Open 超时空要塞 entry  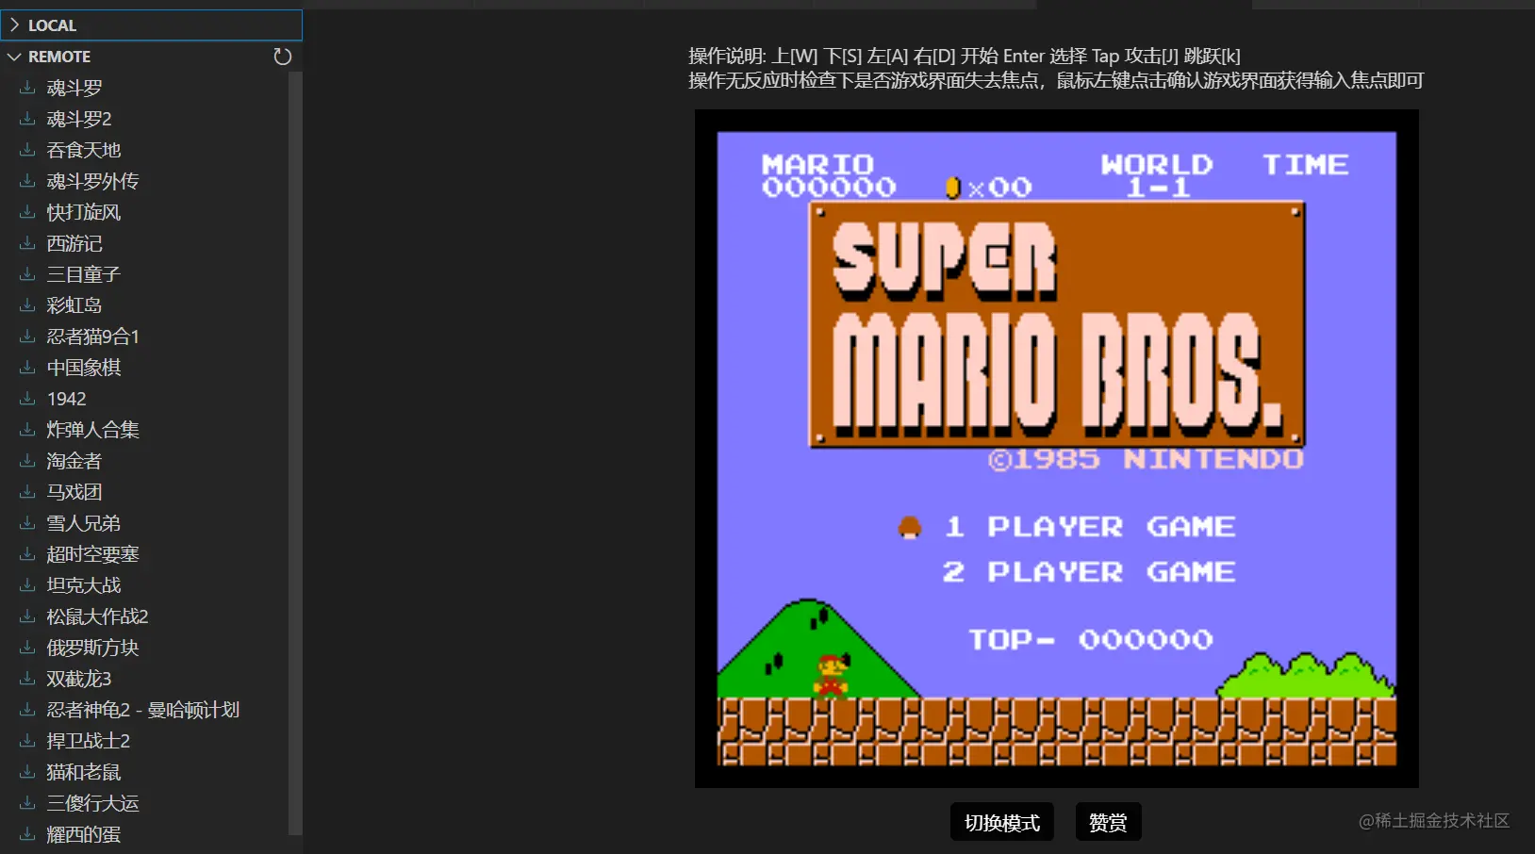point(92,554)
